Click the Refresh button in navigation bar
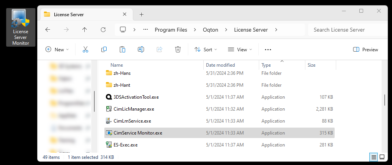 [103, 30]
